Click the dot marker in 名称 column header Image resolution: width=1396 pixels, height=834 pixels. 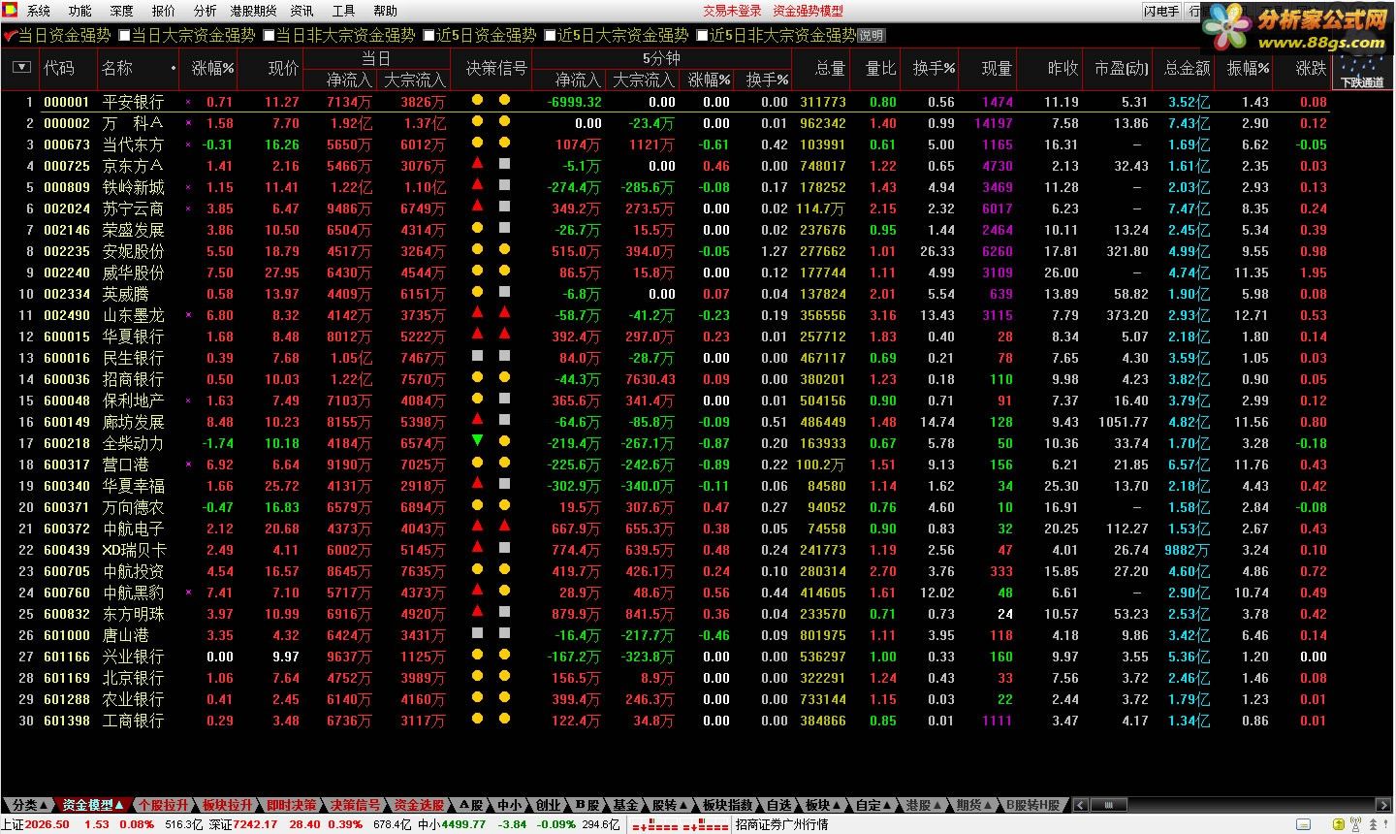click(174, 69)
